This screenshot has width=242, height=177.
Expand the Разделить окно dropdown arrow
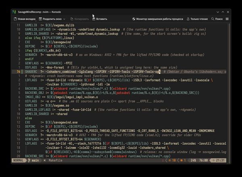tap(64, 19)
